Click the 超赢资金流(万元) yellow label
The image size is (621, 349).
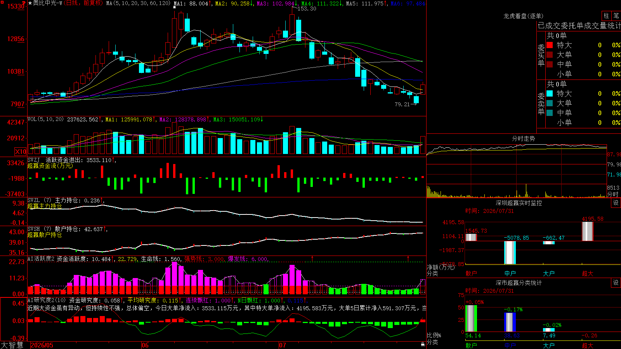(50, 166)
